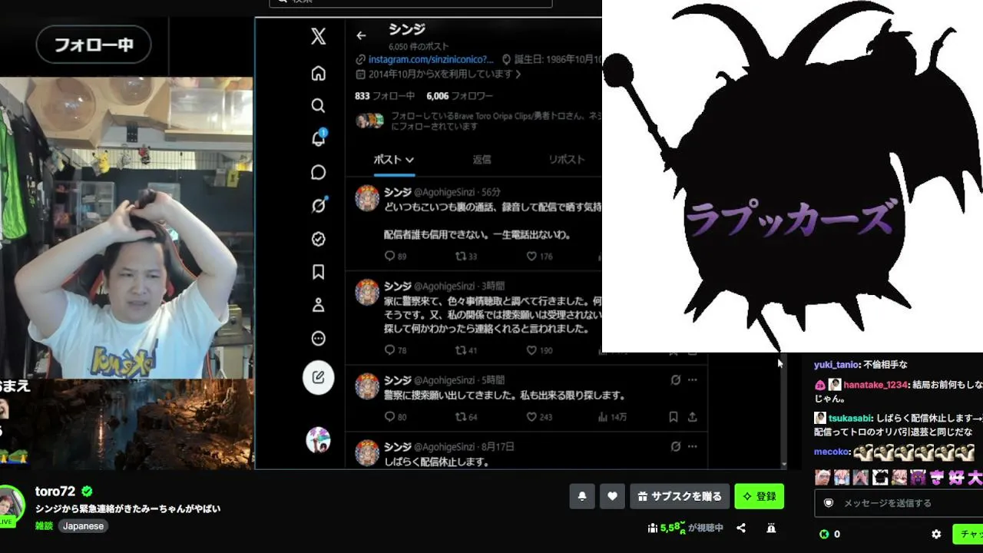Open the instagram.com/sinziniconico link
This screenshot has width=983, height=553.
[431, 59]
